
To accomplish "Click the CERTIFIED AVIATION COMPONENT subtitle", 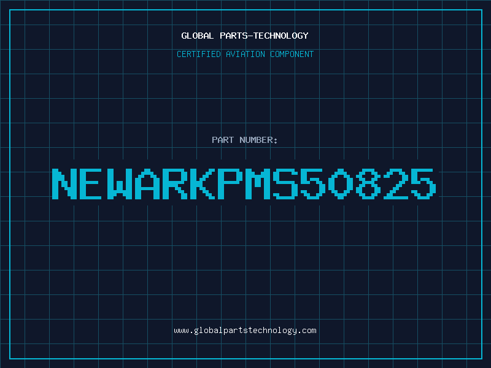I will pyautogui.click(x=245, y=54).
